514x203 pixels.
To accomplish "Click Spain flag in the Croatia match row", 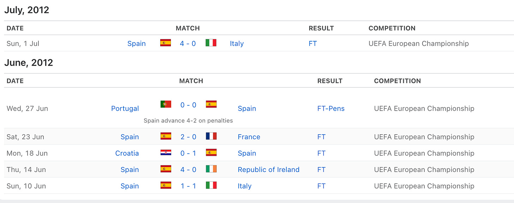I will [211, 153].
